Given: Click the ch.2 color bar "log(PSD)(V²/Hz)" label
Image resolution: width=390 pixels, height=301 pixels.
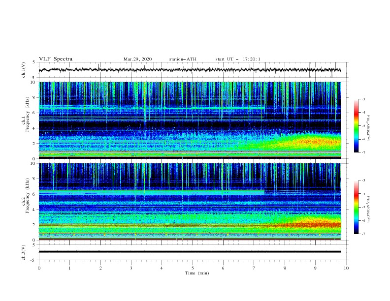Looking at the screenshot, I should click(369, 209).
